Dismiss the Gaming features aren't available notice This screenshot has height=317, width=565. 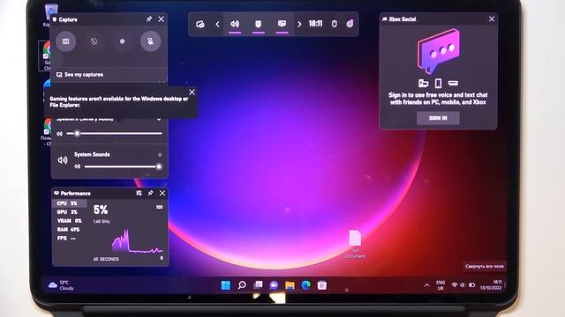[192, 92]
